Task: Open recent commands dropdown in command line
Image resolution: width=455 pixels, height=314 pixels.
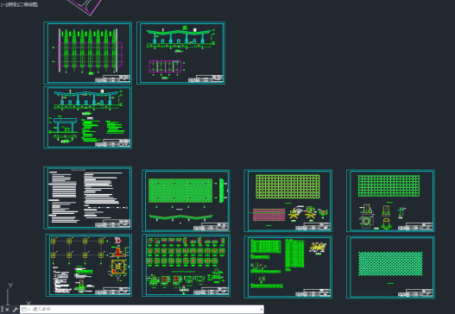Action: click(x=26, y=310)
